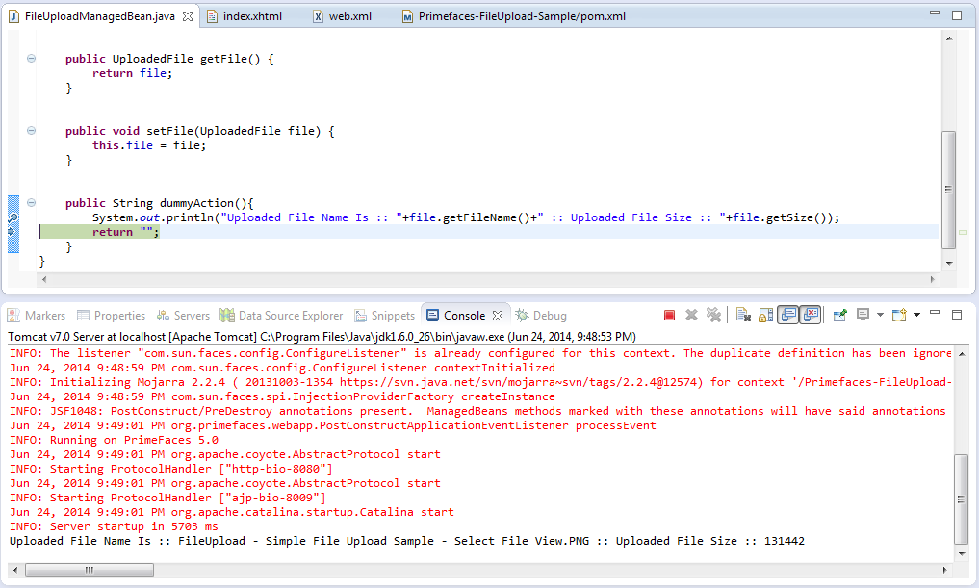979x588 pixels.
Task: Show the Servers view tab
Action: 192,316
